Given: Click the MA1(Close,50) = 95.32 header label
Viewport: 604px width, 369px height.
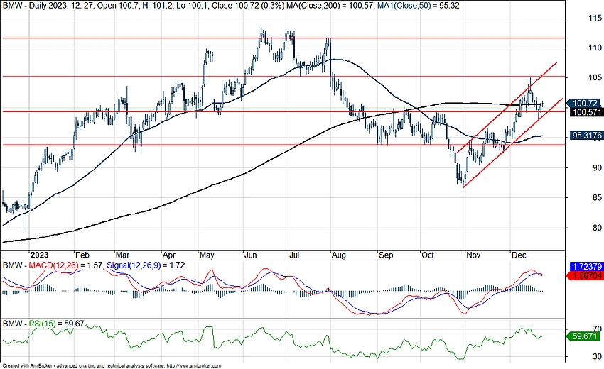Looking at the screenshot, I should (x=417, y=6).
